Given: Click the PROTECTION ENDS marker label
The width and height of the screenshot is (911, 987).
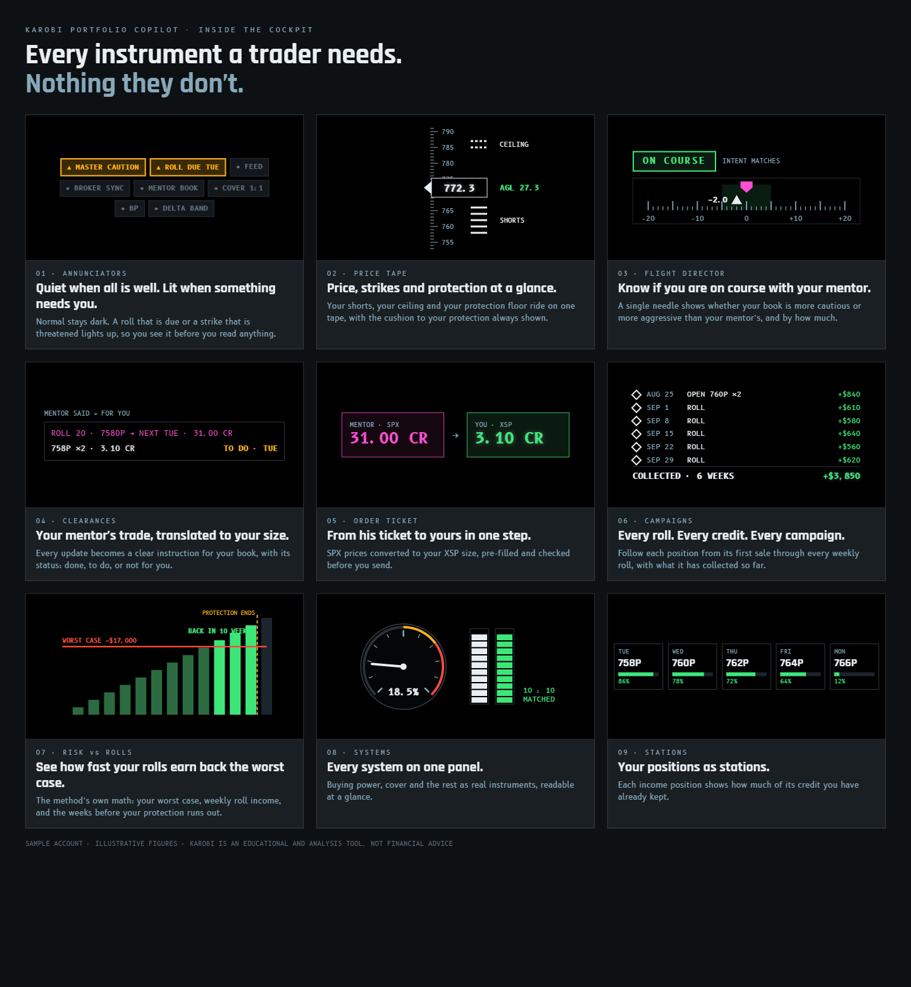Looking at the screenshot, I should [228, 613].
